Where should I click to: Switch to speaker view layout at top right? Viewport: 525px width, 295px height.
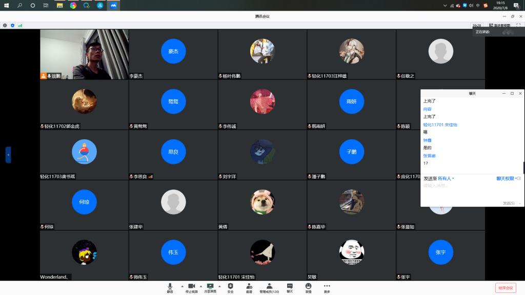coord(500,25)
